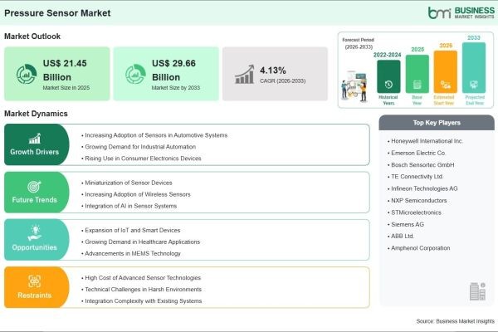
Task: Click the bar chart icon above Growth Drivers
Action: click(x=35, y=139)
